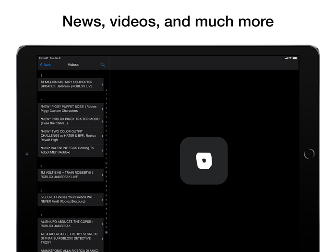Jump to letter Z in section index

tap(106, 218)
